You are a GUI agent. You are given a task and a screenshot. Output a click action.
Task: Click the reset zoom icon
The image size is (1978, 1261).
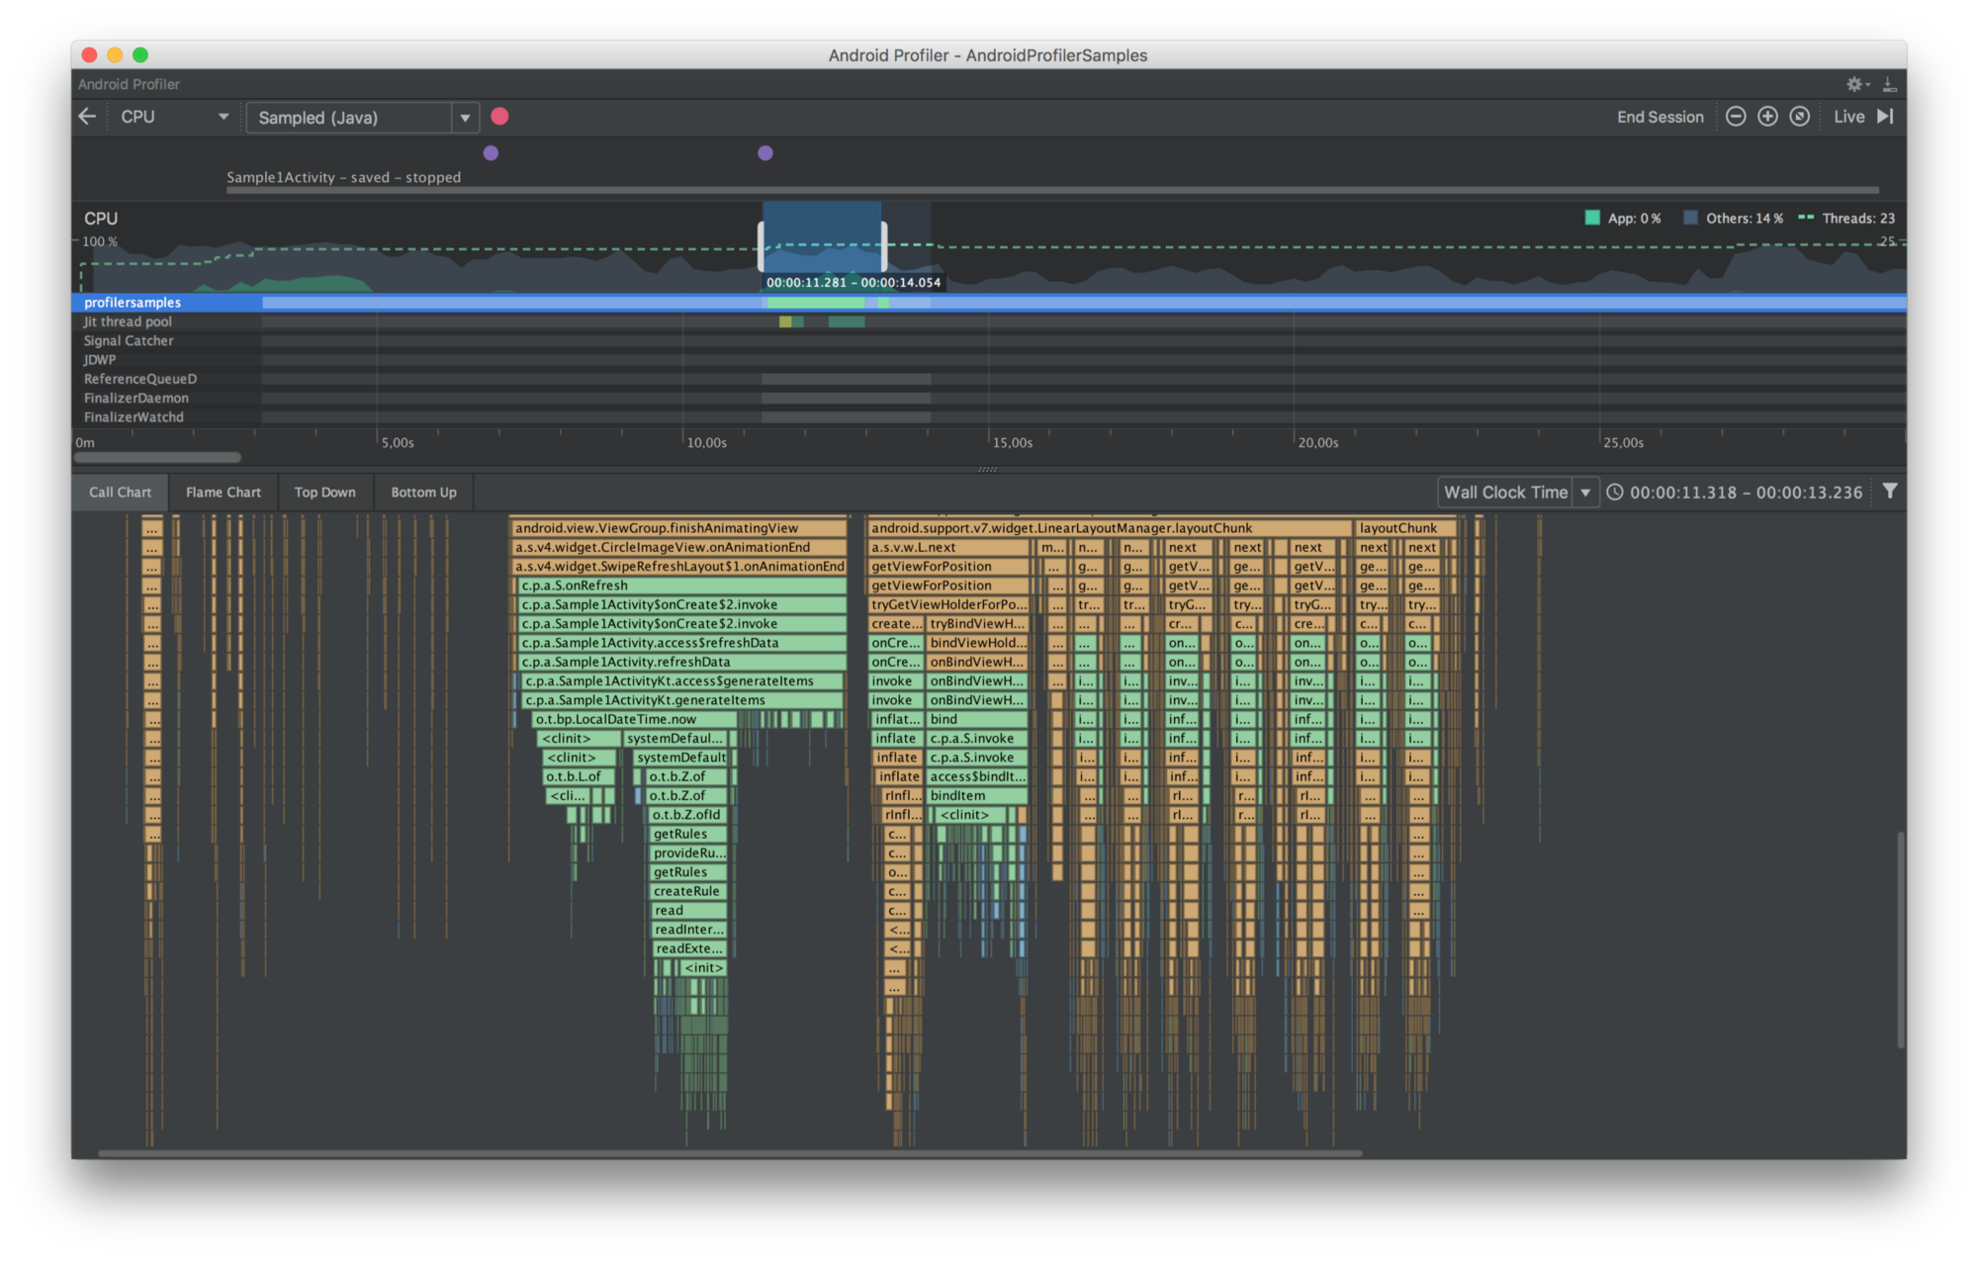point(1800,116)
